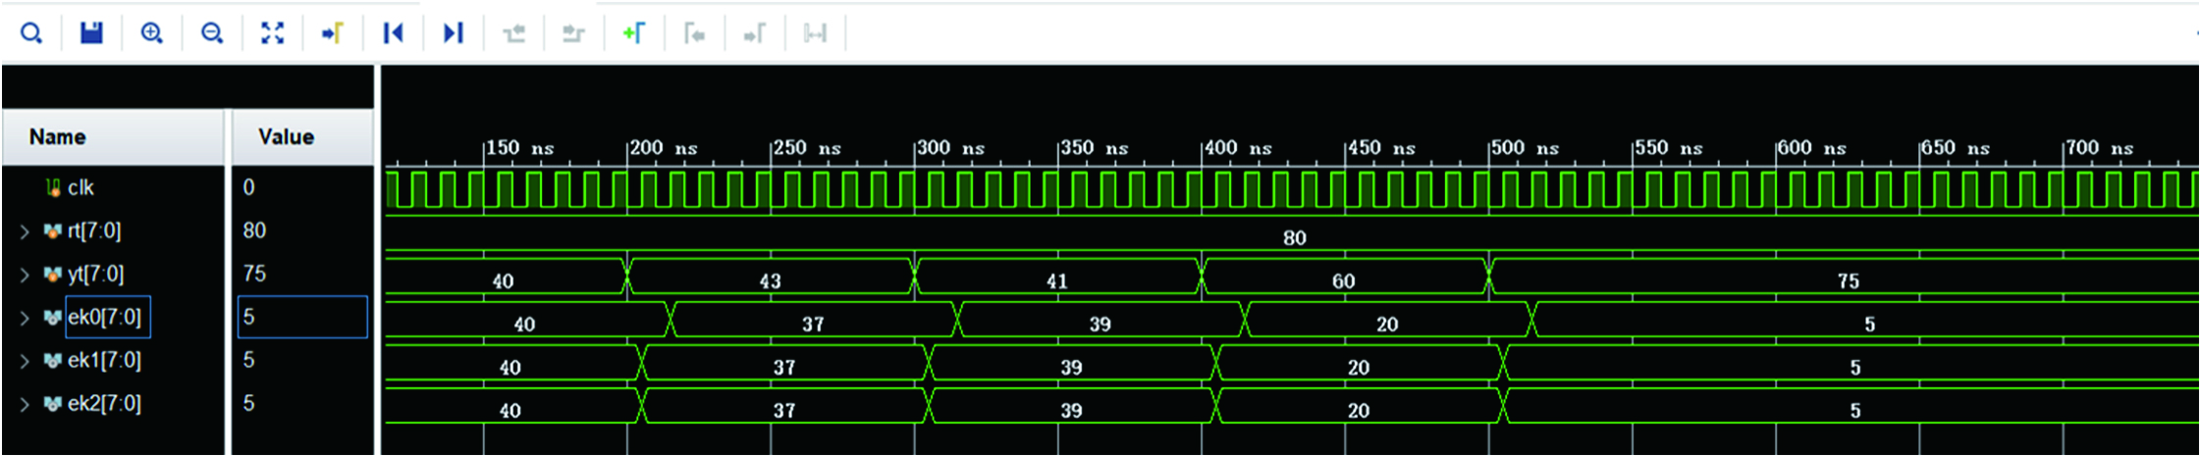Swap cursors icon in toolbar
Image resolution: width=2201 pixels, height=456 pixels.
click(x=815, y=33)
